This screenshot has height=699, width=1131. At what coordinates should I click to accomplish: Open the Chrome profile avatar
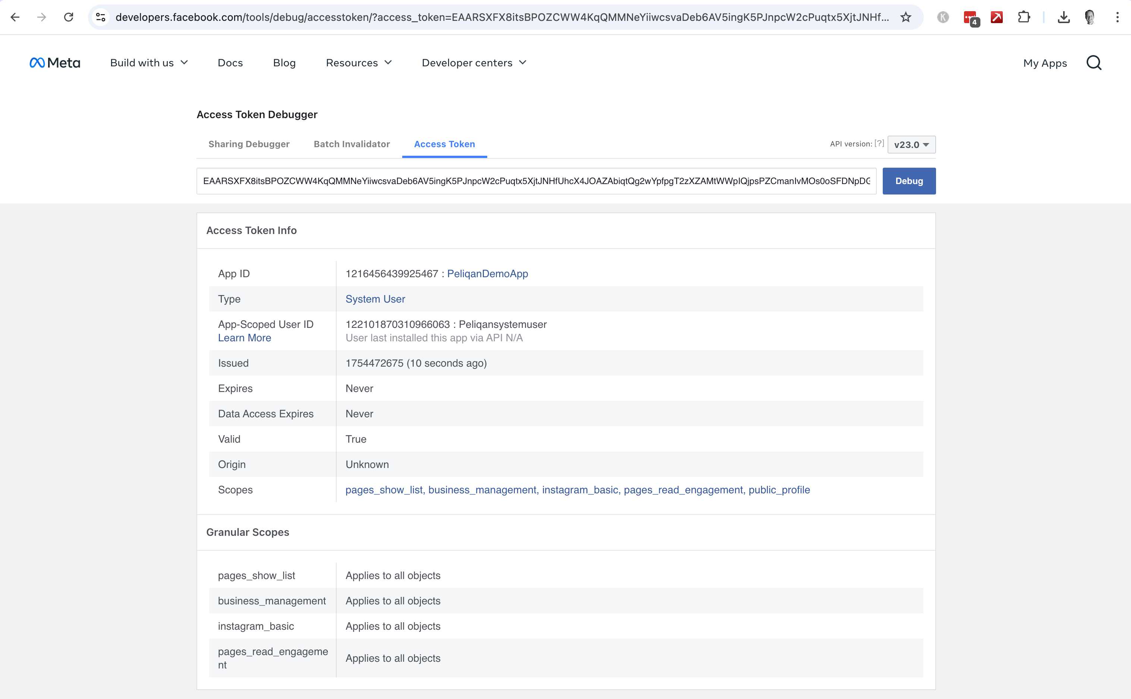click(x=1090, y=17)
